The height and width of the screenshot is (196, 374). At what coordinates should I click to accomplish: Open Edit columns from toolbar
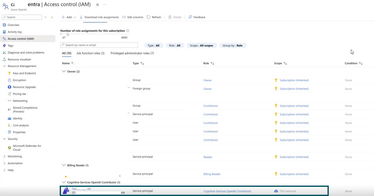coord(133,17)
